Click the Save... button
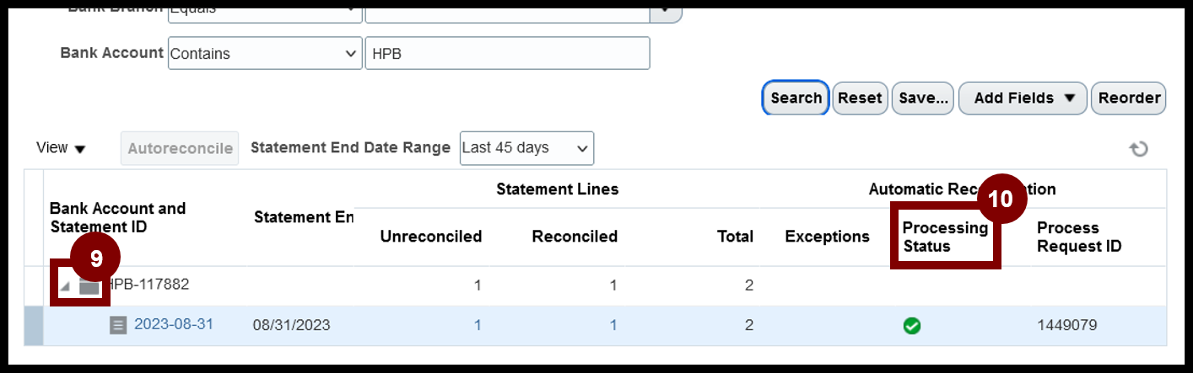 click(x=923, y=98)
